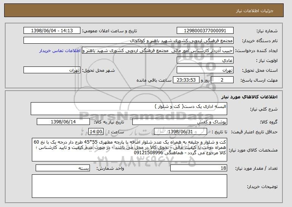Click the public announcement date field 1398/06/04 - 14:13
This screenshot has width=292, height=207.
pyautogui.click(x=52, y=31)
